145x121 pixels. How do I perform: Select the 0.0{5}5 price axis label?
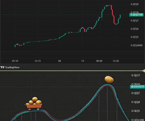[x=135, y=37]
